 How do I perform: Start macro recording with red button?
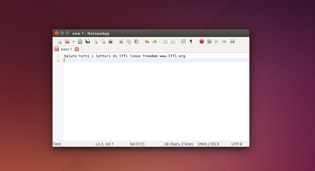tap(202, 41)
